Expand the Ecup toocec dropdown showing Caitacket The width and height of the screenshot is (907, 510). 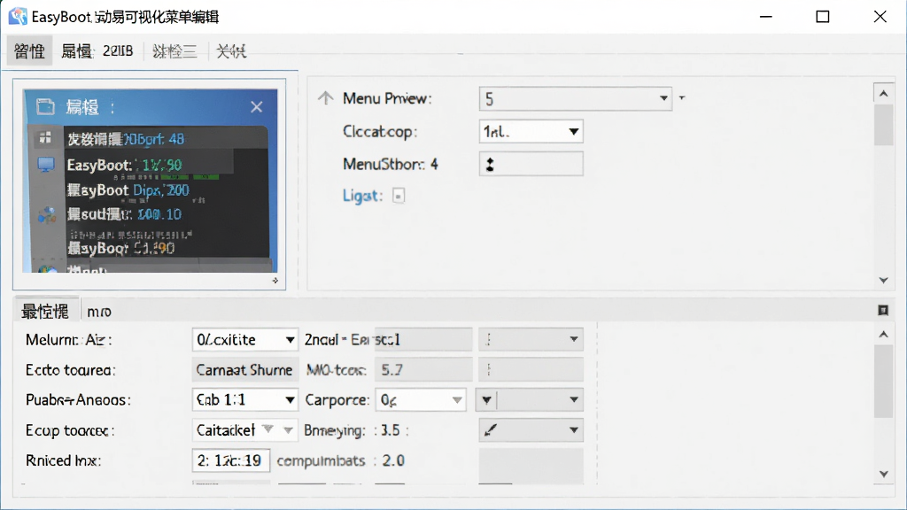tap(244, 430)
